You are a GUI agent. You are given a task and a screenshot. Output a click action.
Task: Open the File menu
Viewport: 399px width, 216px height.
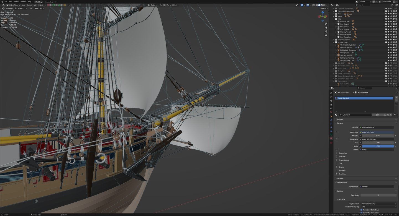pyautogui.click(x=6, y=2)
